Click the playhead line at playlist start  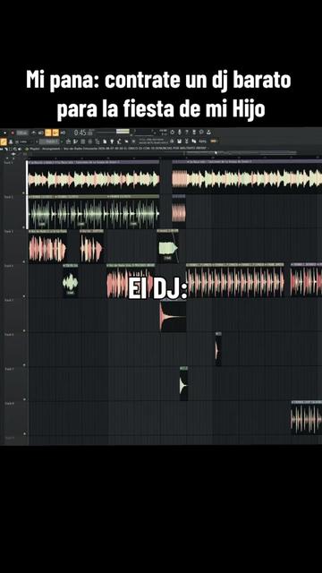(27, 195)
